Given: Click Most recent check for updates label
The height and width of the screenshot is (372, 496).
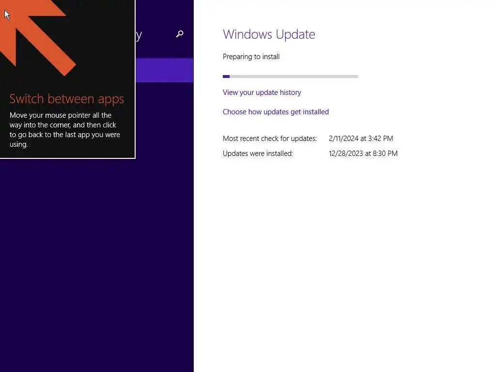Looking at the screenshot, I should [269, 139].
